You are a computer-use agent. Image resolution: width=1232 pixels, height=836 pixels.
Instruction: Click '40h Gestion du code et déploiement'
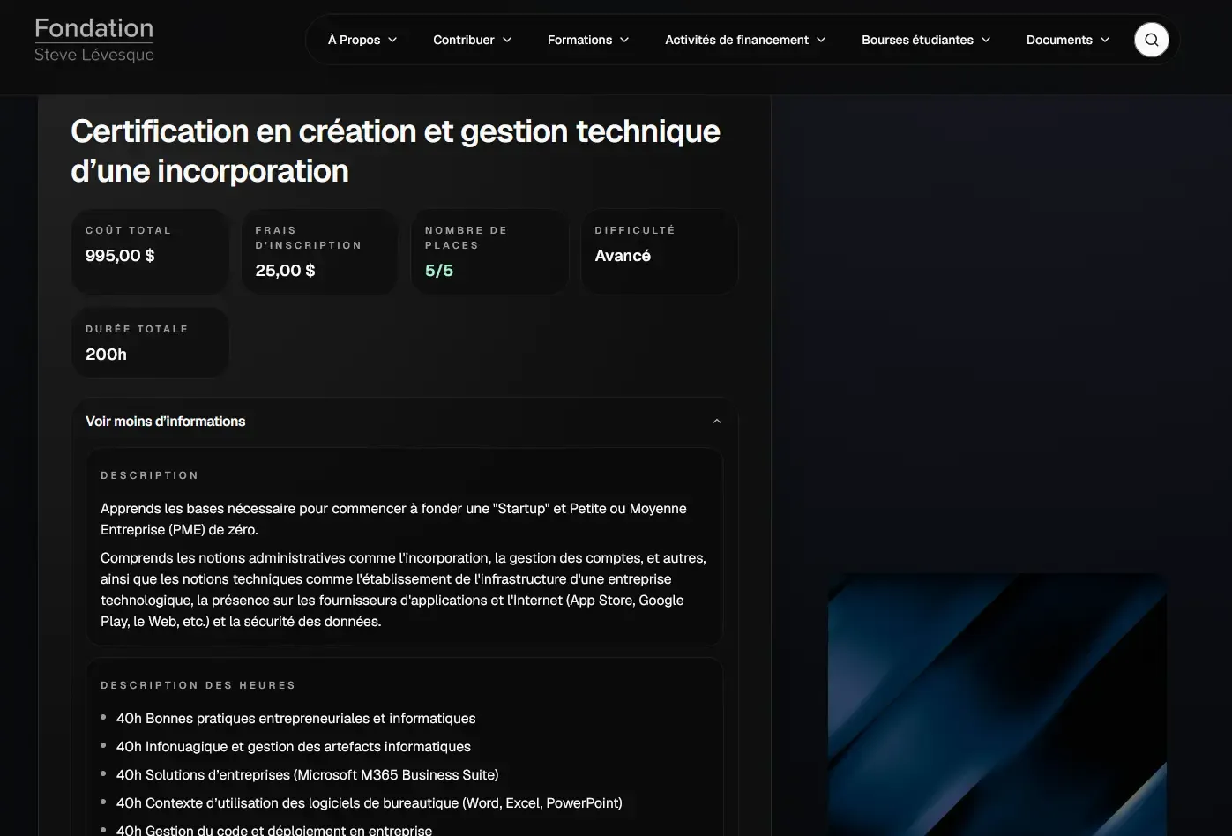pos(274,830)
